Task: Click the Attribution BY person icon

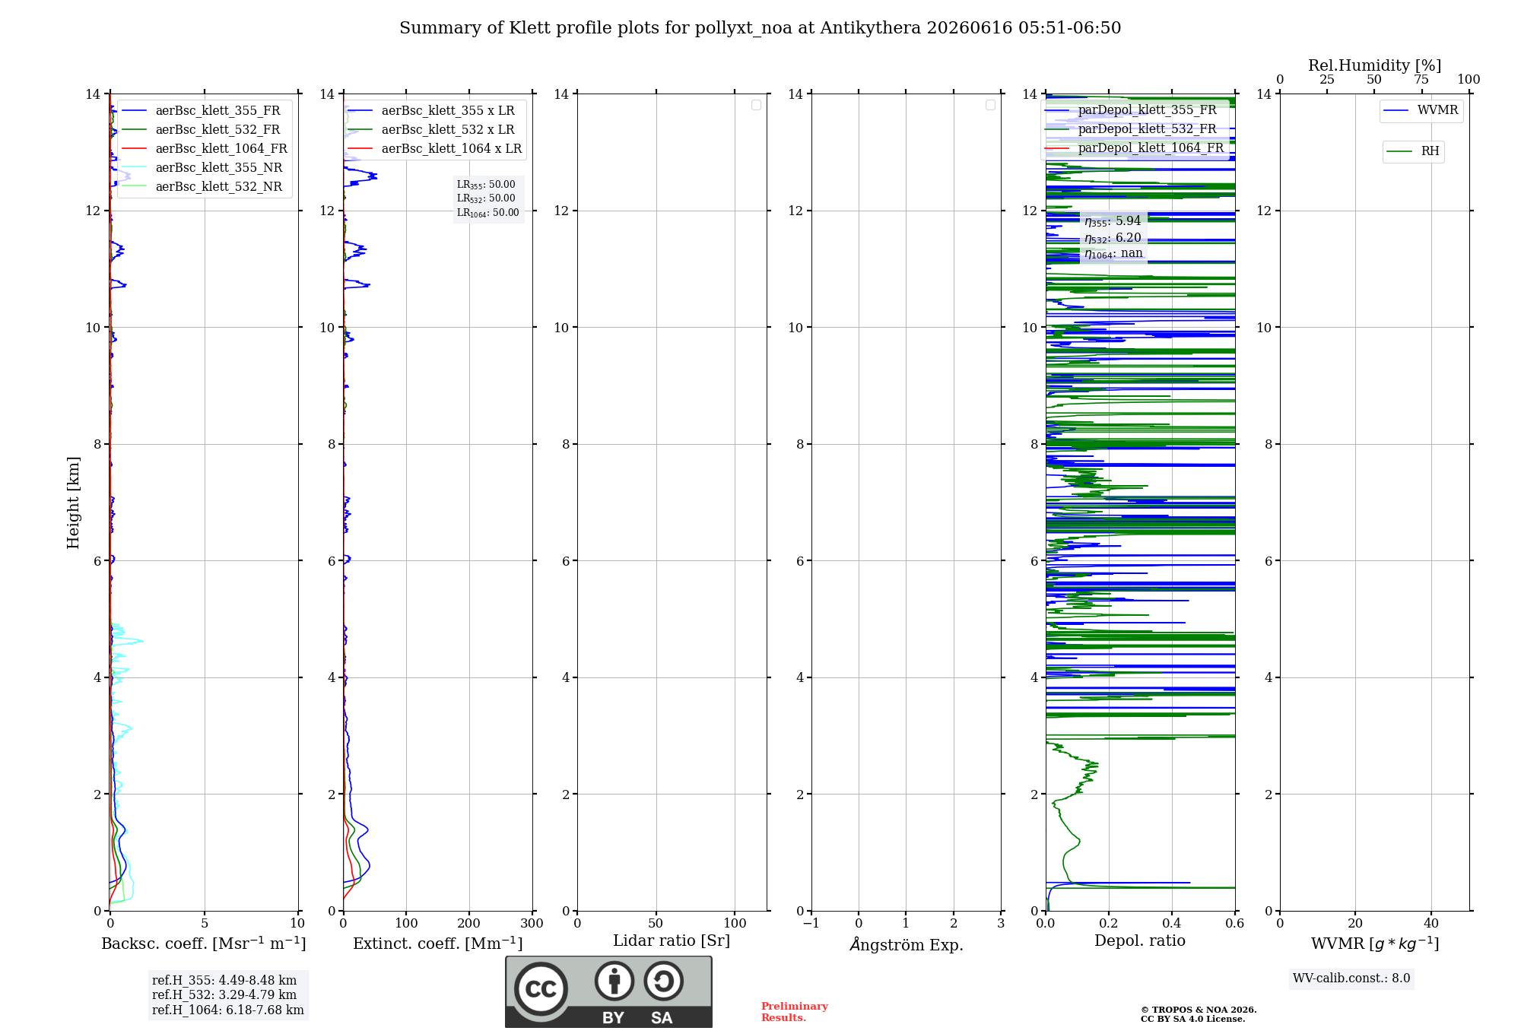Action: click(x=614, y=981)
